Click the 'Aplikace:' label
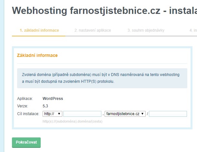 click(x=25, y=99)
